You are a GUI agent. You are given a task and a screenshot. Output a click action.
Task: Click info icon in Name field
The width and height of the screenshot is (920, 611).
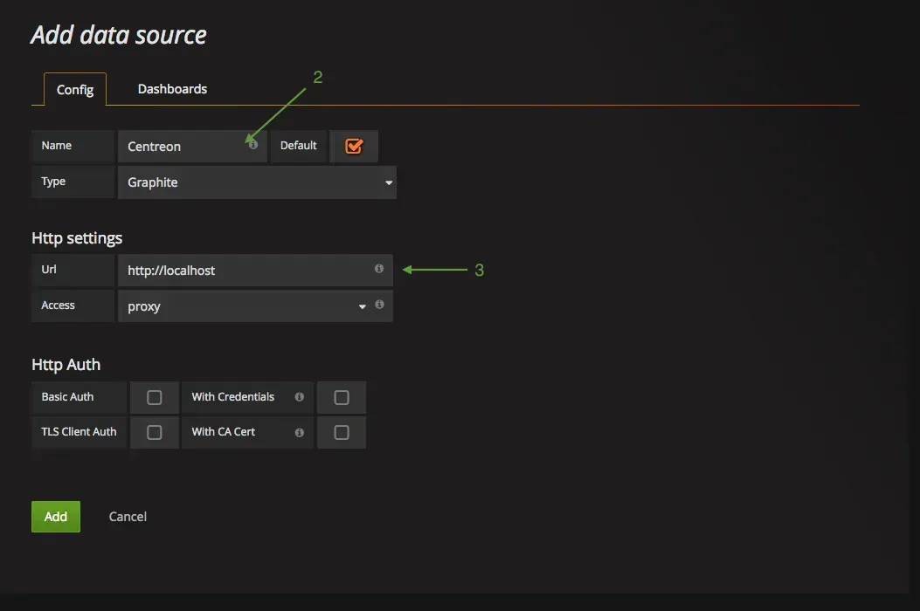pos(252,144)
